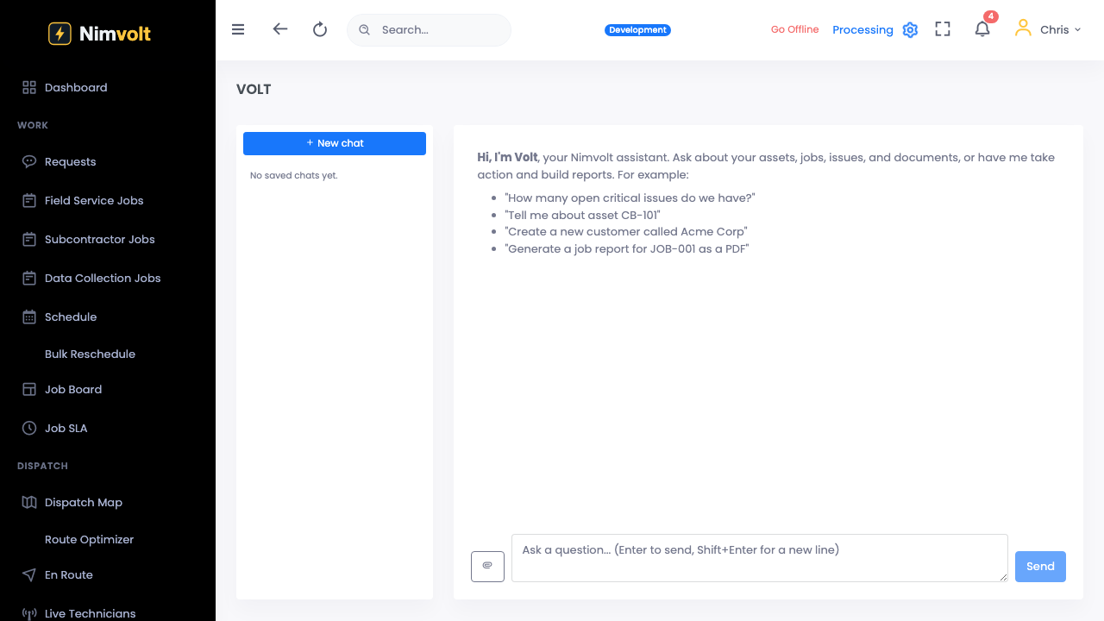The height and width of the screenshot is (621, 1104).
Task: Click the Development environment badge
Action: point(637,29)
